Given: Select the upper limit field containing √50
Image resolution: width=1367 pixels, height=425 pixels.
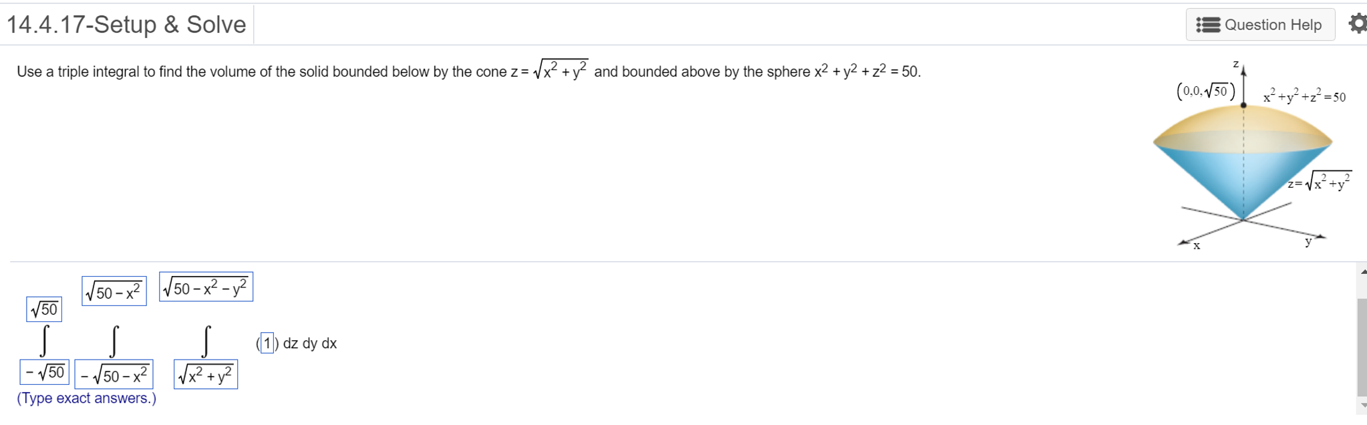Looking at the screenshot, I should coord(43,309).
